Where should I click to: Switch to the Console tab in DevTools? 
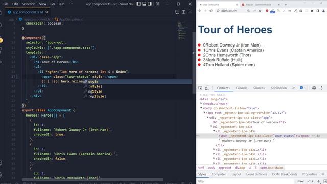242,88
